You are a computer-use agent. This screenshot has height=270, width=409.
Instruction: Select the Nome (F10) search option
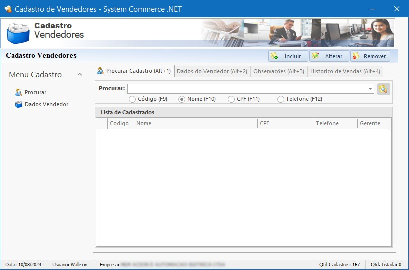click(x=182, y=99)
